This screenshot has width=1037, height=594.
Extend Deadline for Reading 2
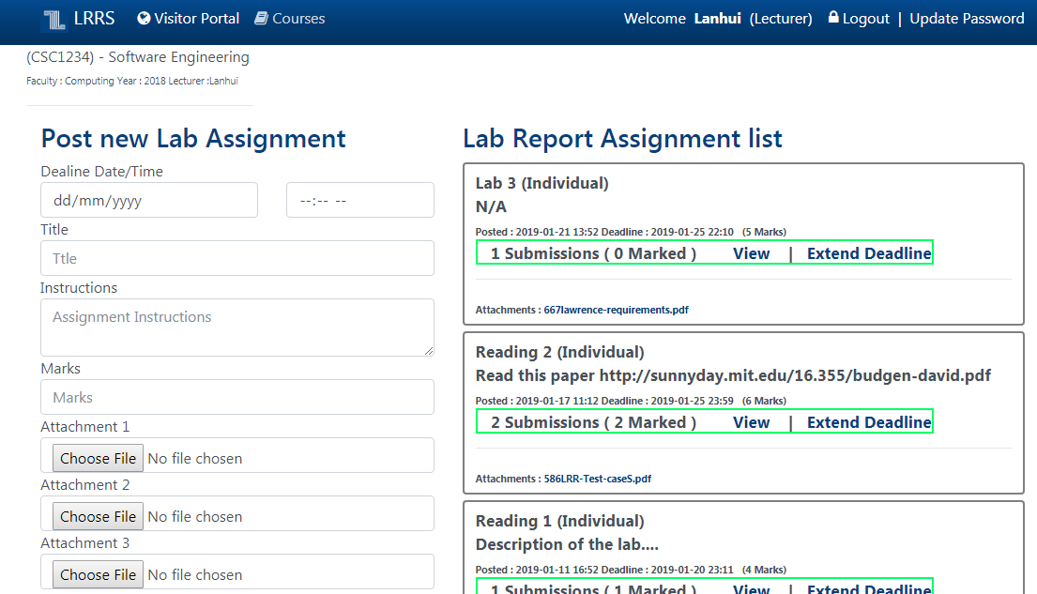(x=868, y=422)
